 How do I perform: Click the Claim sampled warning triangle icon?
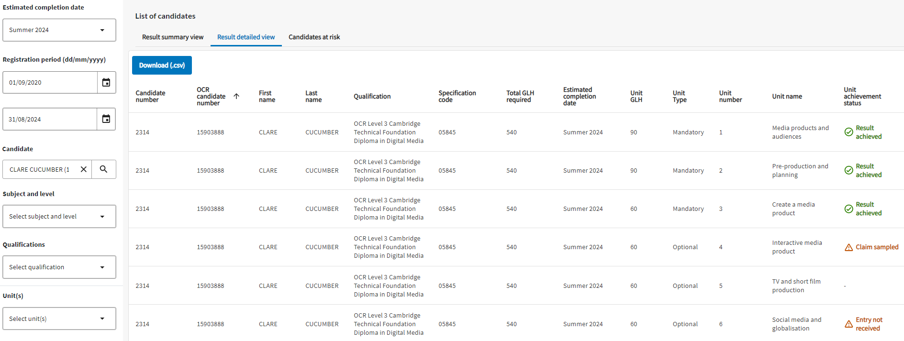coord(848,247)
